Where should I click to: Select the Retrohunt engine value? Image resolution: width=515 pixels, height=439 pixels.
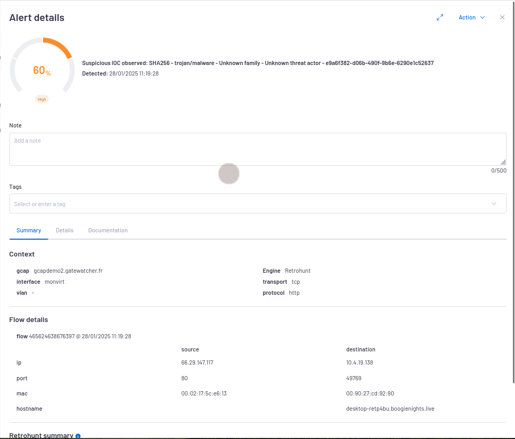(x=298, y=271)
